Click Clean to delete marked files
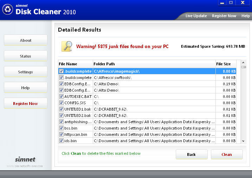The image size is (252, 178). (227, 154)
